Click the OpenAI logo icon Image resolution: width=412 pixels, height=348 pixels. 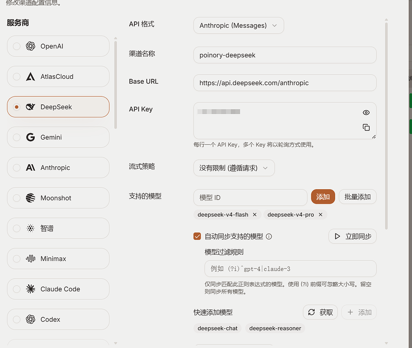coord(31,46)
